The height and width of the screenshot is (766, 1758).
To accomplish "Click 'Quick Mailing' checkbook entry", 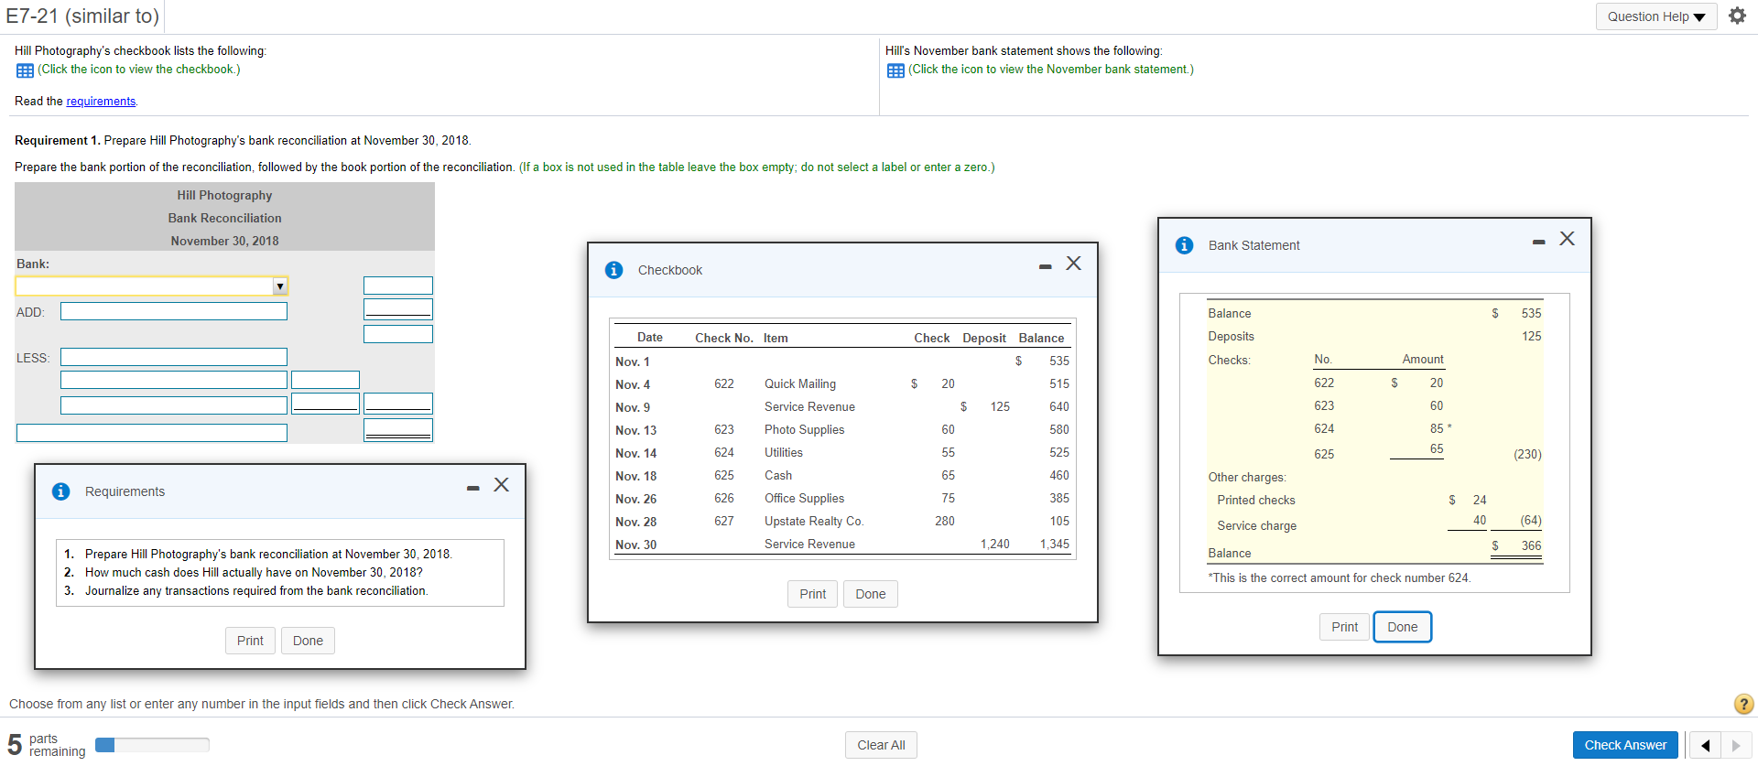I will (800, 384).
